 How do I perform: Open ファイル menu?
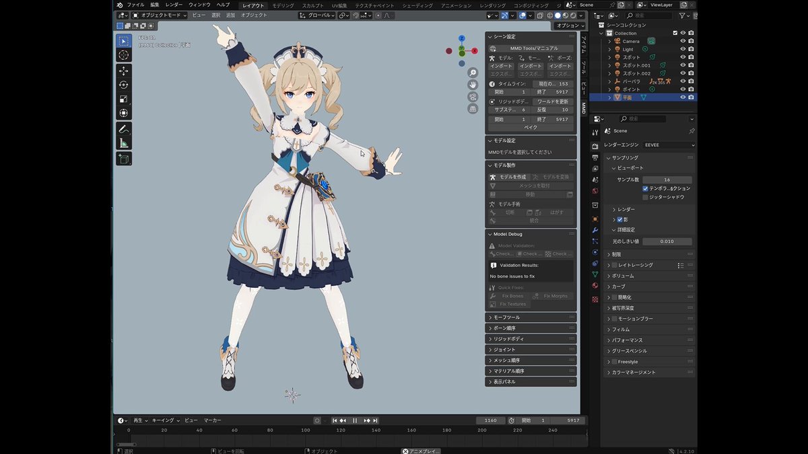pyautogui.click(x=135, y=5)
